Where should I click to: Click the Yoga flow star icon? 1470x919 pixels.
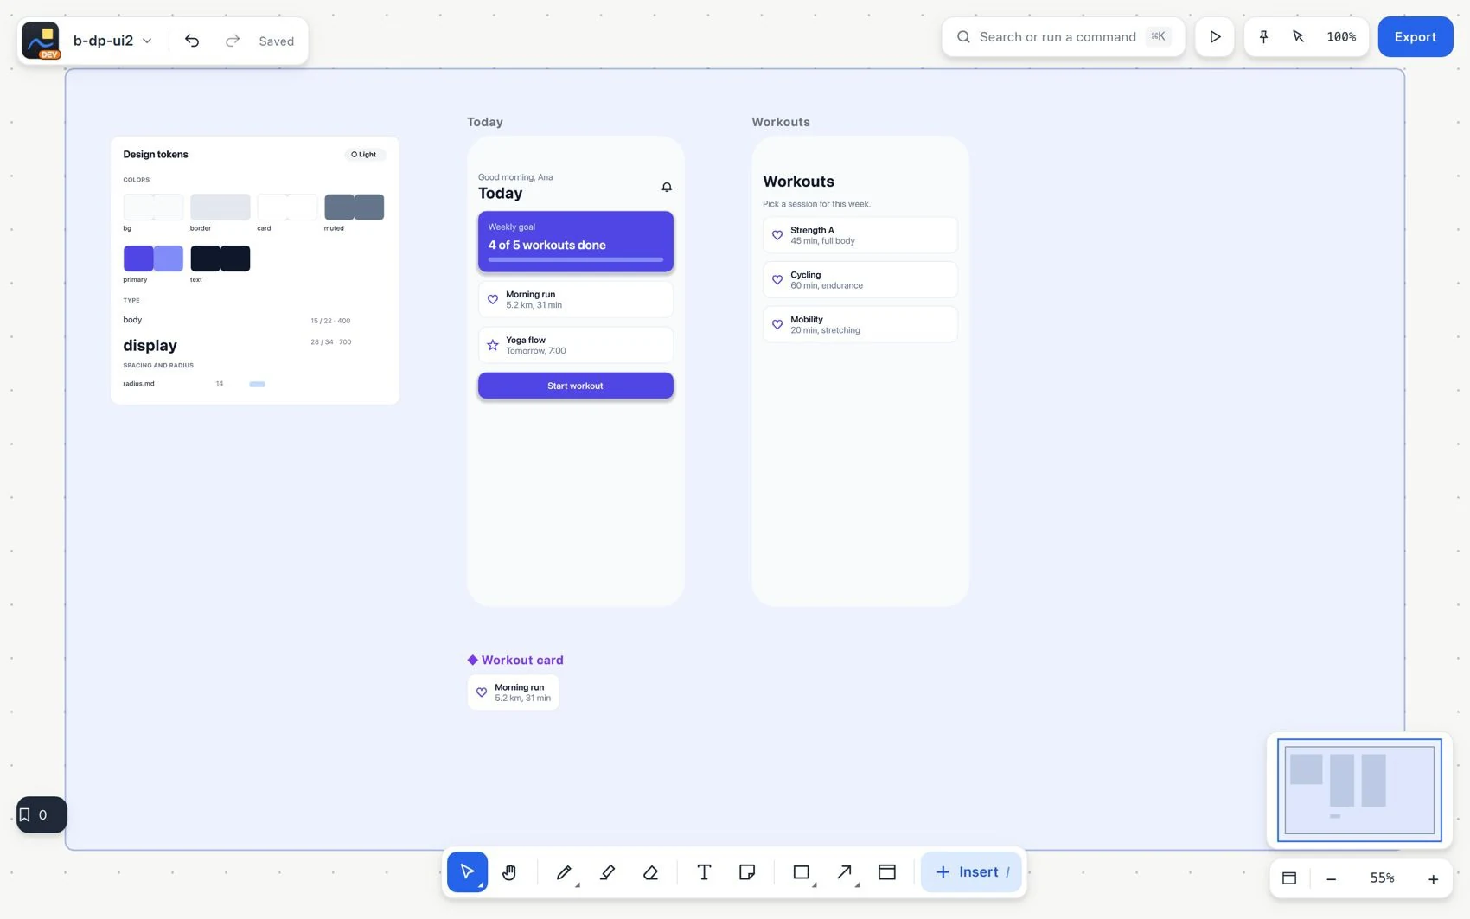pos(493,346)
